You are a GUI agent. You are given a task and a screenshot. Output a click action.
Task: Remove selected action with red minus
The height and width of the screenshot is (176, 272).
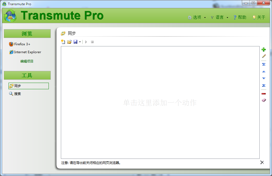pyautogui.click(x=264, y=94)
